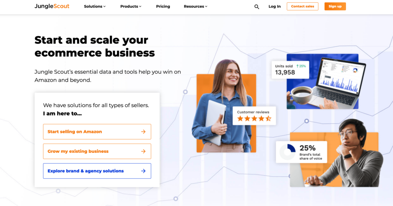Click the share of voice donut chart

[287, 152]
